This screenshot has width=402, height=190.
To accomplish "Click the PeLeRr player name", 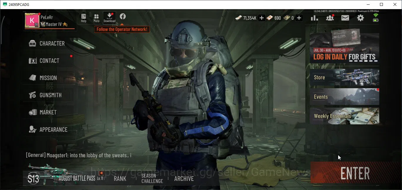I will tap(47, 17).
